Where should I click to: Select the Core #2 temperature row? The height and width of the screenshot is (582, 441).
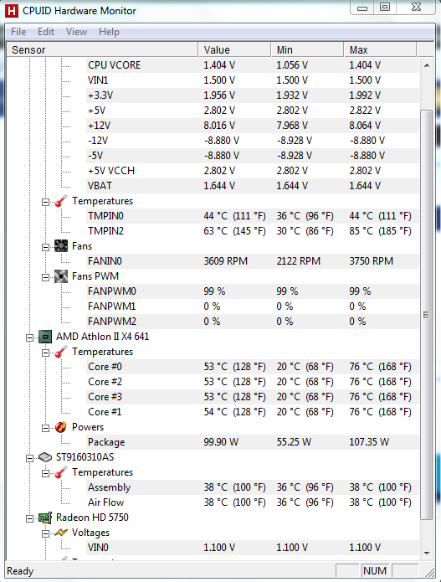(253, 382)
